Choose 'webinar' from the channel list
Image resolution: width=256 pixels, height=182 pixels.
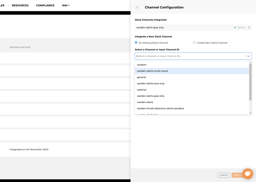coord(192,90)
